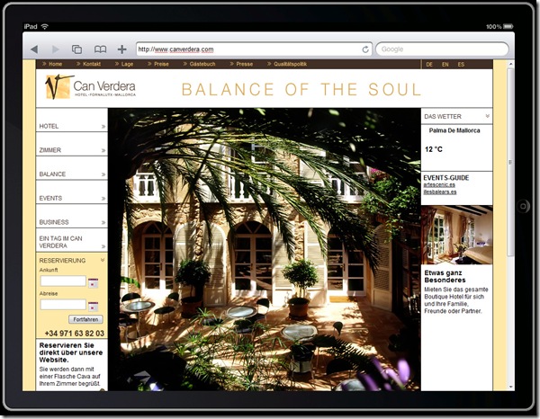540x419 pixels.
Task: Open the Abreise calendar picker icon
Action: pos(93,306)
